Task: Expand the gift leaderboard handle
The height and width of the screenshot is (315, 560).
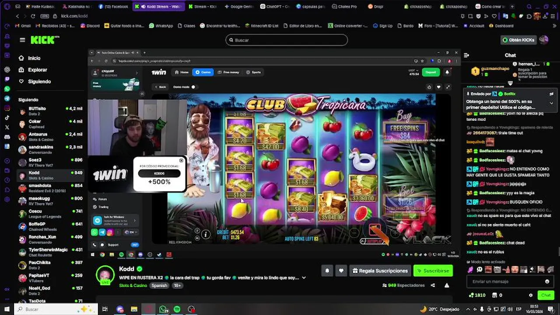Action: (510, 83)
